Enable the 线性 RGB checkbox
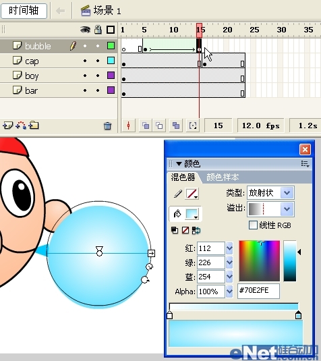Viewport: 321px width, 361px height. (x=253, y=225)
